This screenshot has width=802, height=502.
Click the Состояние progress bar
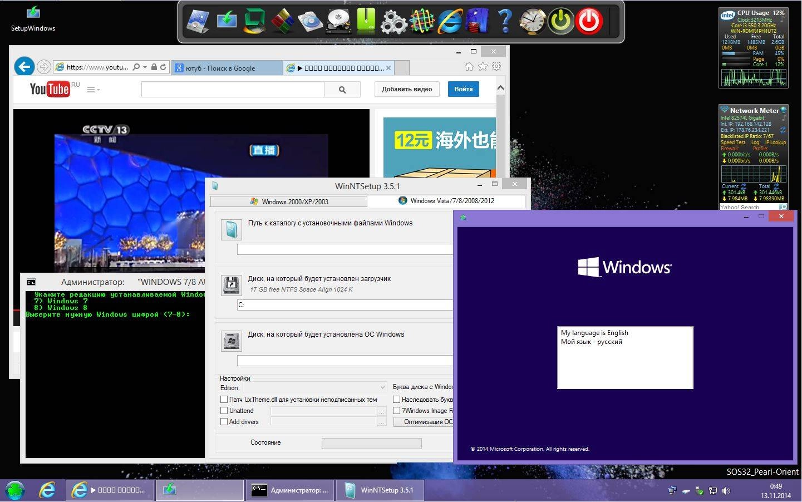coord(371,443)
